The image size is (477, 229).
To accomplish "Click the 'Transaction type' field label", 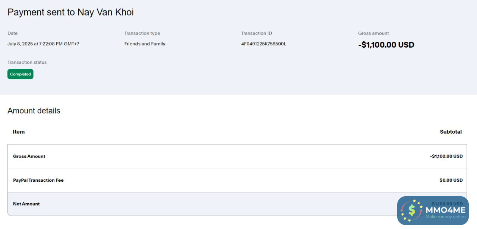I will click(x=142, y=34).
